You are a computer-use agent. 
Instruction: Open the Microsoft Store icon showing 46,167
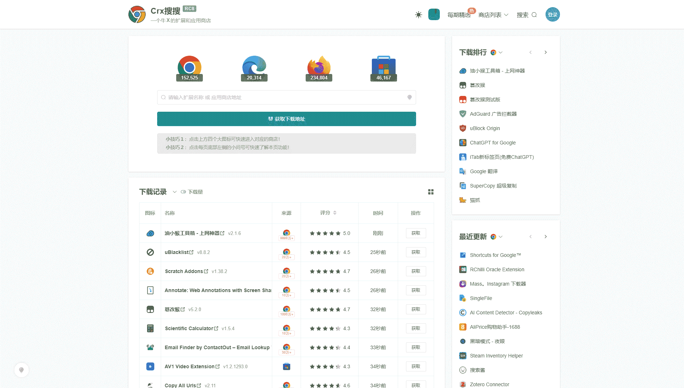[383, 68]
